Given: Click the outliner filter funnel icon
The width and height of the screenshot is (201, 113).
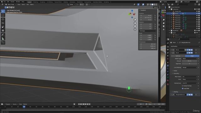Looking at the screenshot, I should pos(195,4).
